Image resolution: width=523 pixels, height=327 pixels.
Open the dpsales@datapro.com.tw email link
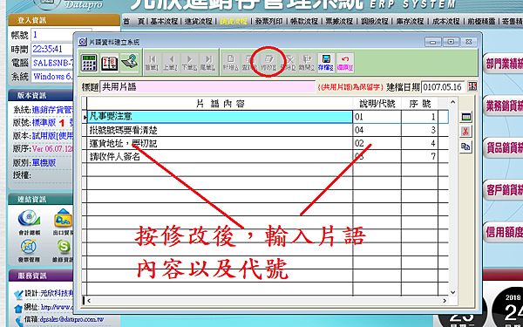(71, 319)
